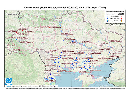The width and height of the screenshot is (130, 92).
Task: Click the blue flame icon in the legend
Action: click(x=108, y=21)
